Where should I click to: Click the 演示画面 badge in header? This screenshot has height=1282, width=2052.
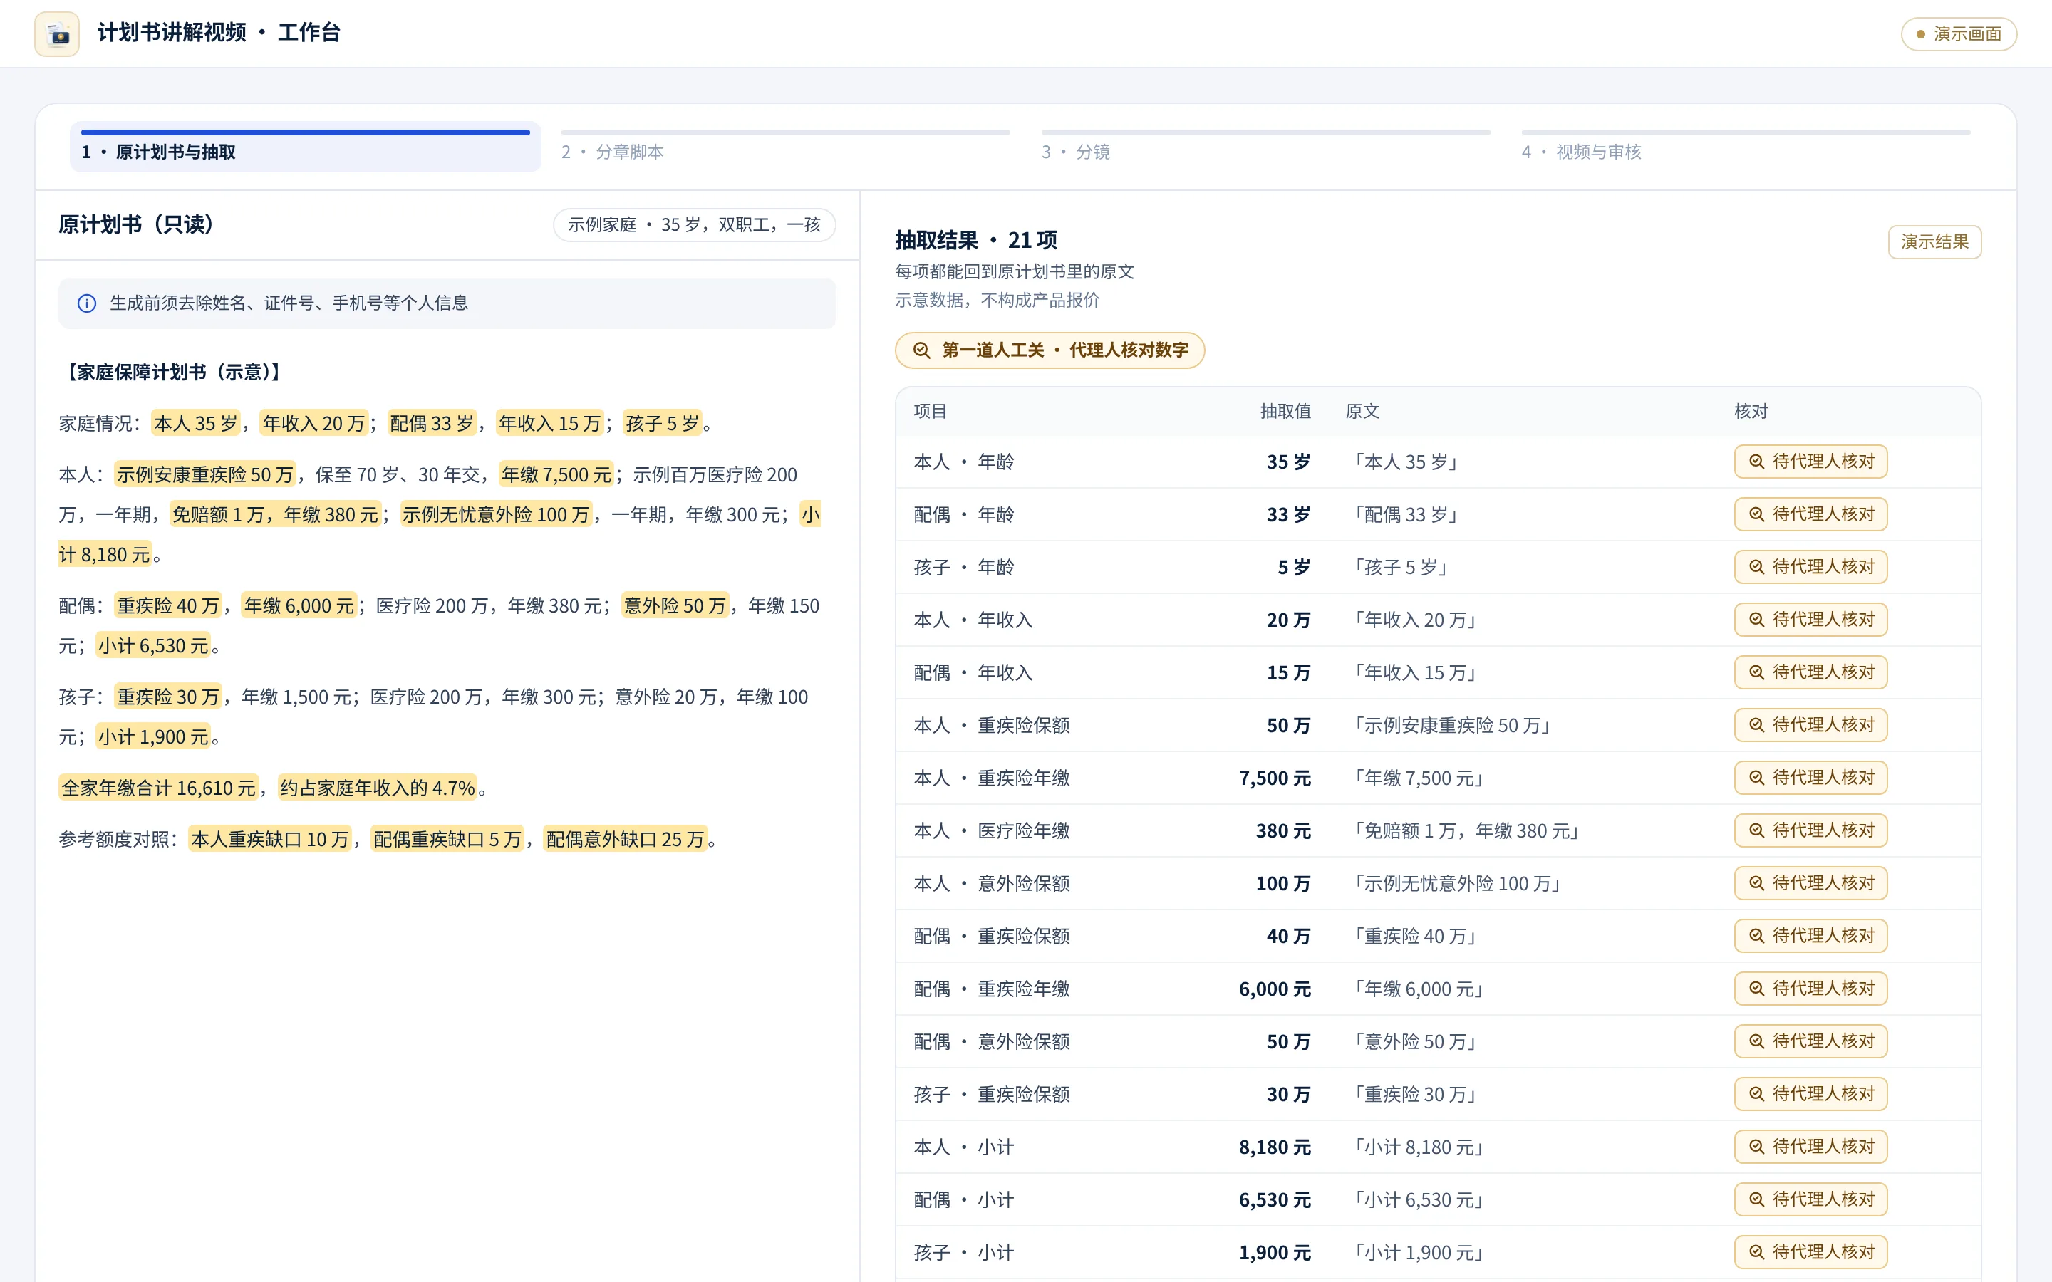[1959, 34]
